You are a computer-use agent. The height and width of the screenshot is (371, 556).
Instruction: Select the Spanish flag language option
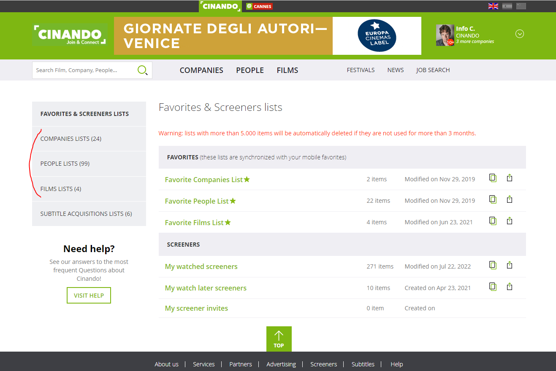click(x=507, y=6)
